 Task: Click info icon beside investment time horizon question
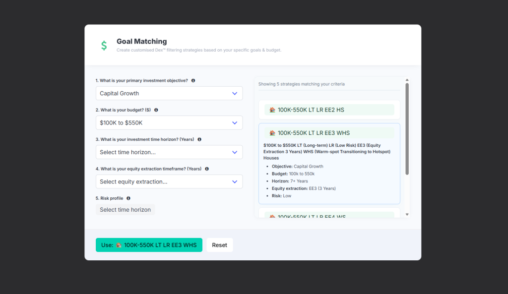point(199,139)
